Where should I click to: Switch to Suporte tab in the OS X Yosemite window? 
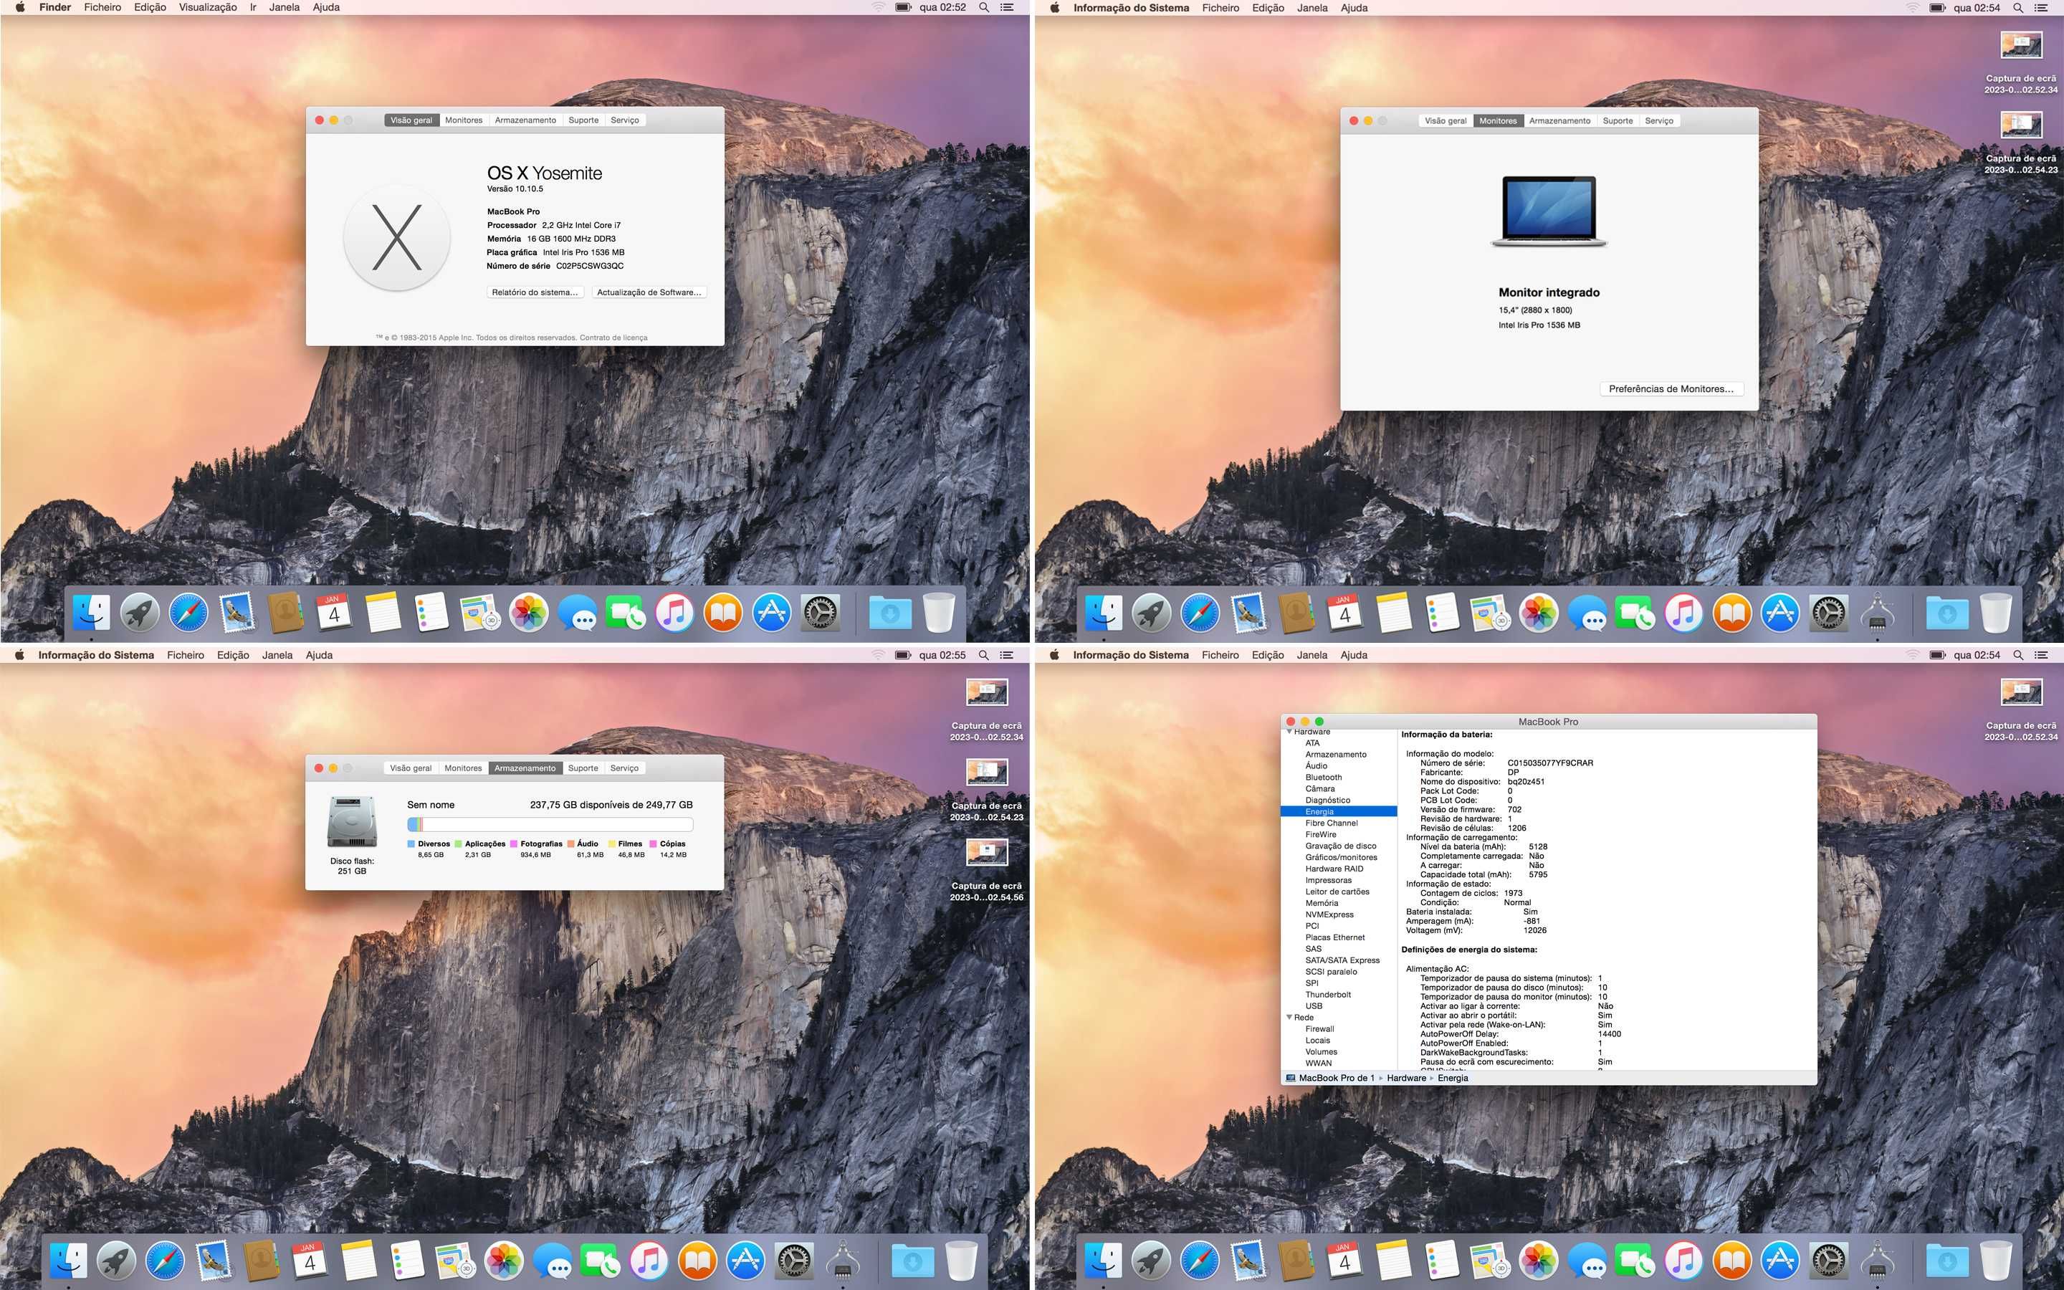pos(583,120)
